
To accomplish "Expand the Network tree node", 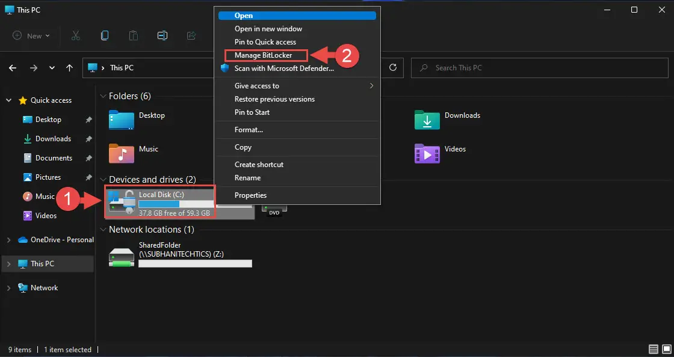I will coord(8,288).
